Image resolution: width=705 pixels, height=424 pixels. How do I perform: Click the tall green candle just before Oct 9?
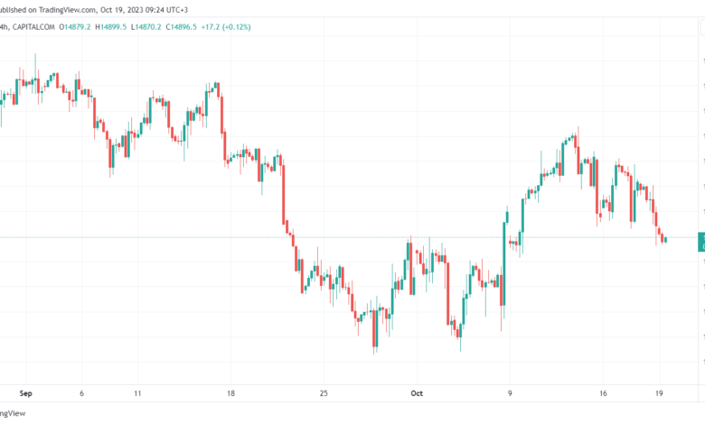(x=504, y=263)
